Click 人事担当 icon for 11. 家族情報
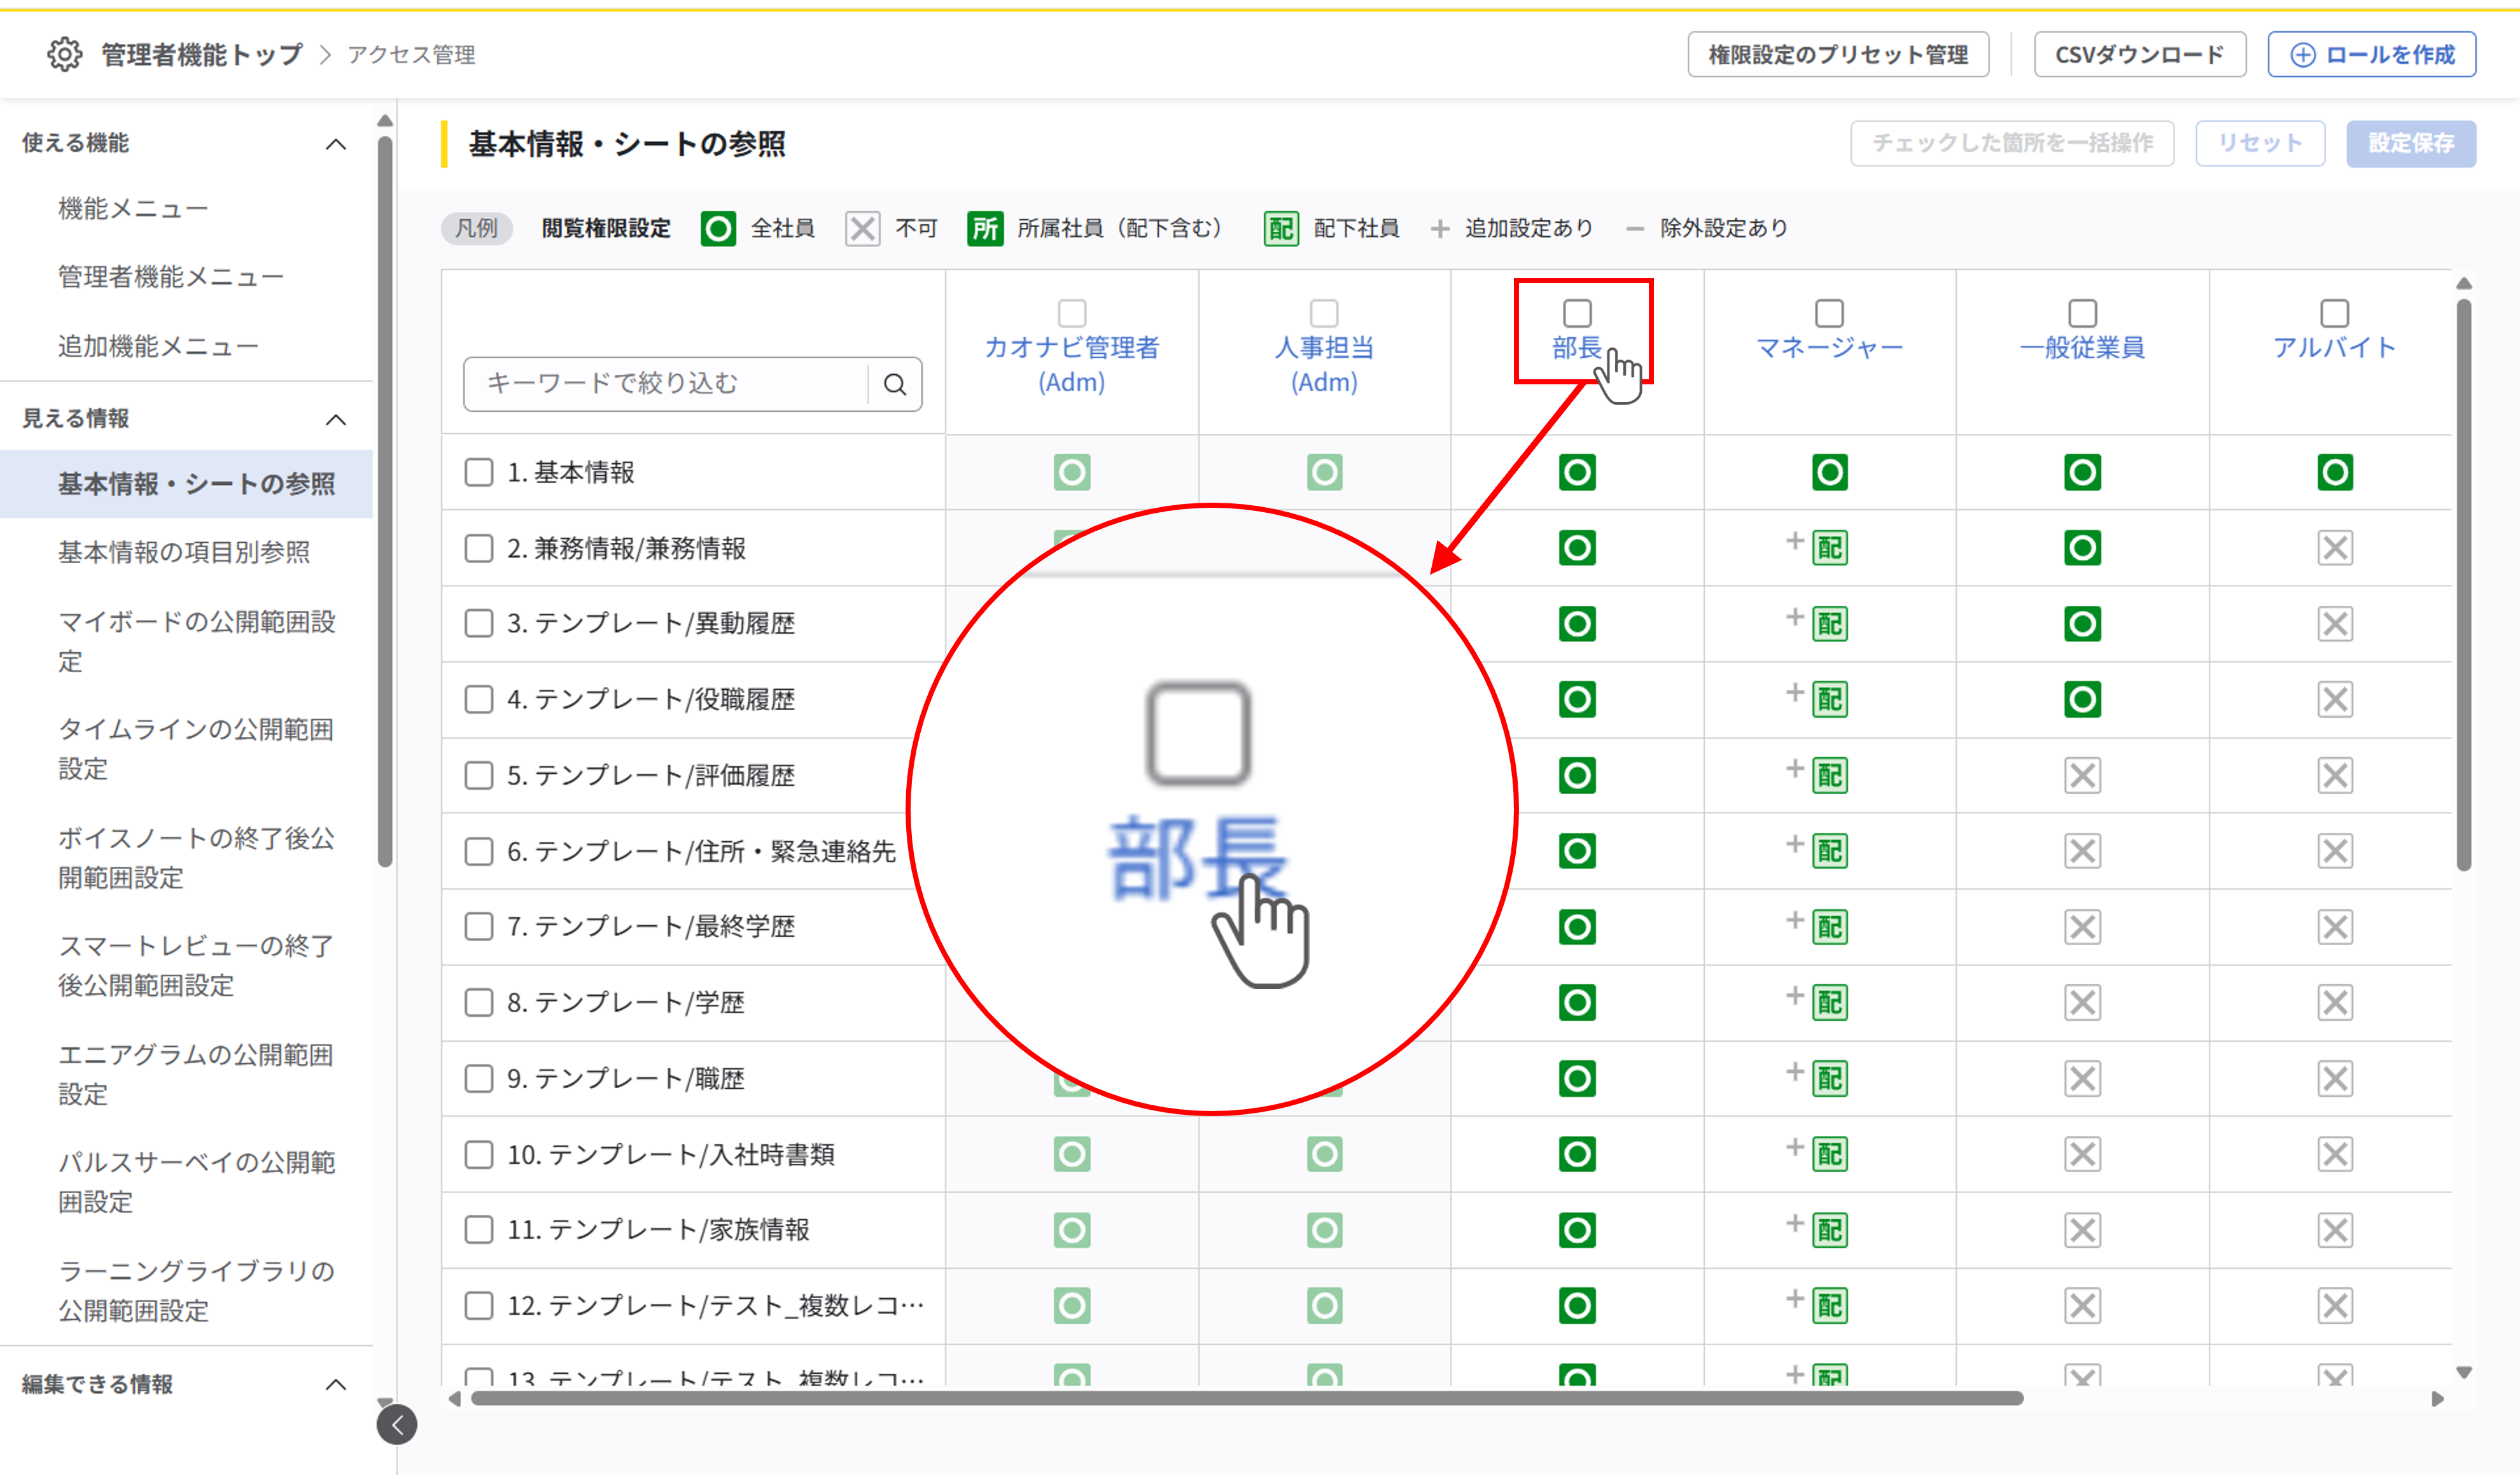The width and height of the screenshot is (2520, 1475). click(x=1325, y=1230)
